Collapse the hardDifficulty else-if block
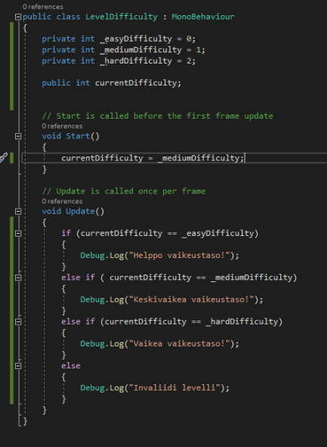327x447 pixels. tap(18, 321)
